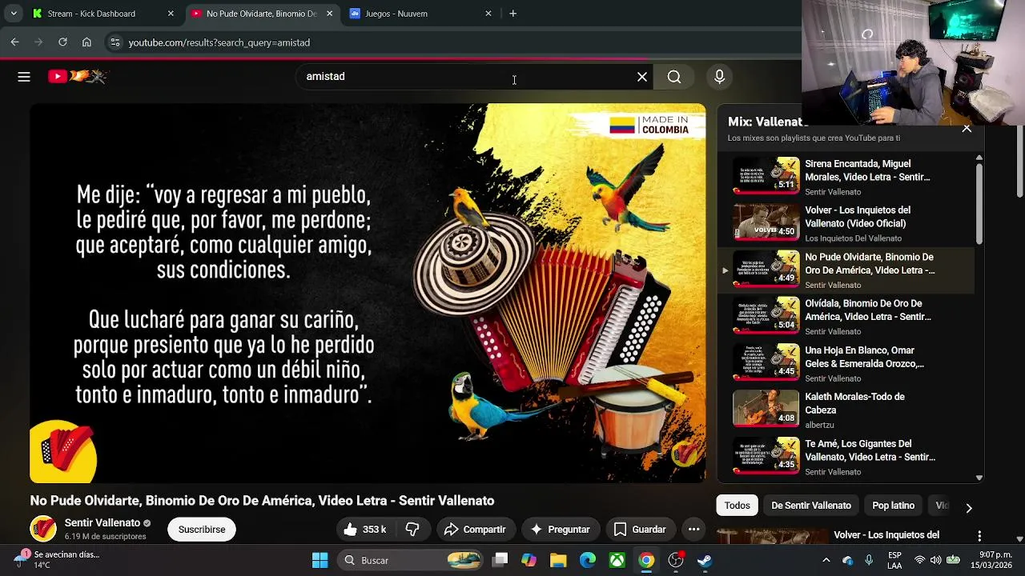Viewport: 1025px width, 576px height.
Task: Open the weather widget showing 14°C
Action: tap(56, 559)
